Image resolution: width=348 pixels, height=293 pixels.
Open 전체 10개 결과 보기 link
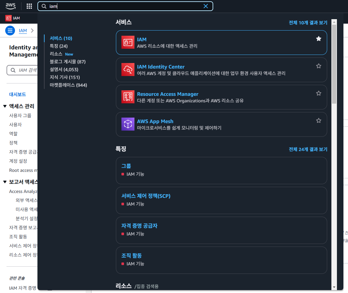pyautogui.click(x=308, y=23)
